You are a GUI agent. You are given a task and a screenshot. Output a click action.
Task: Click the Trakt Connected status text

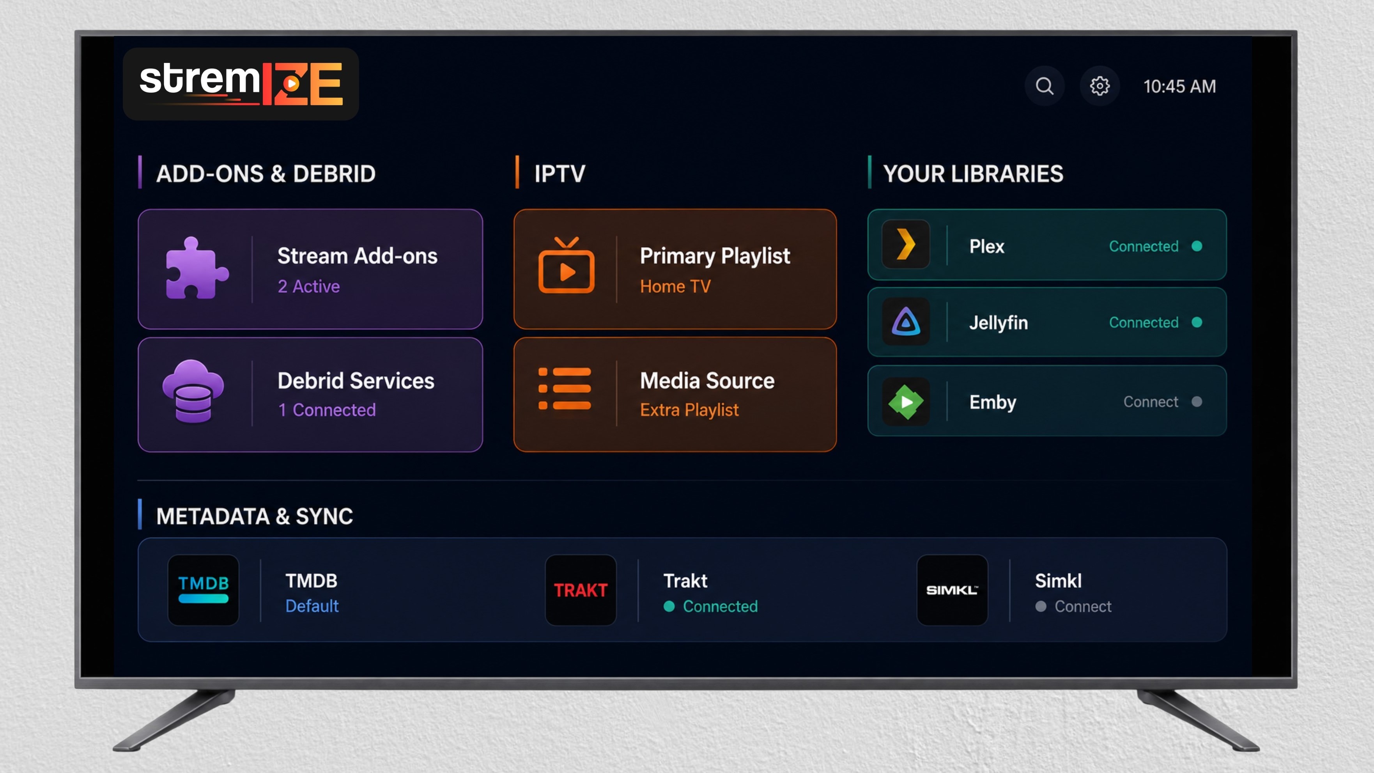coord(720,606)
